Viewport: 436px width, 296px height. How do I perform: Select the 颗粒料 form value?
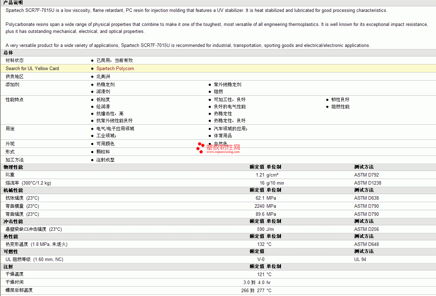coord(103,152)
